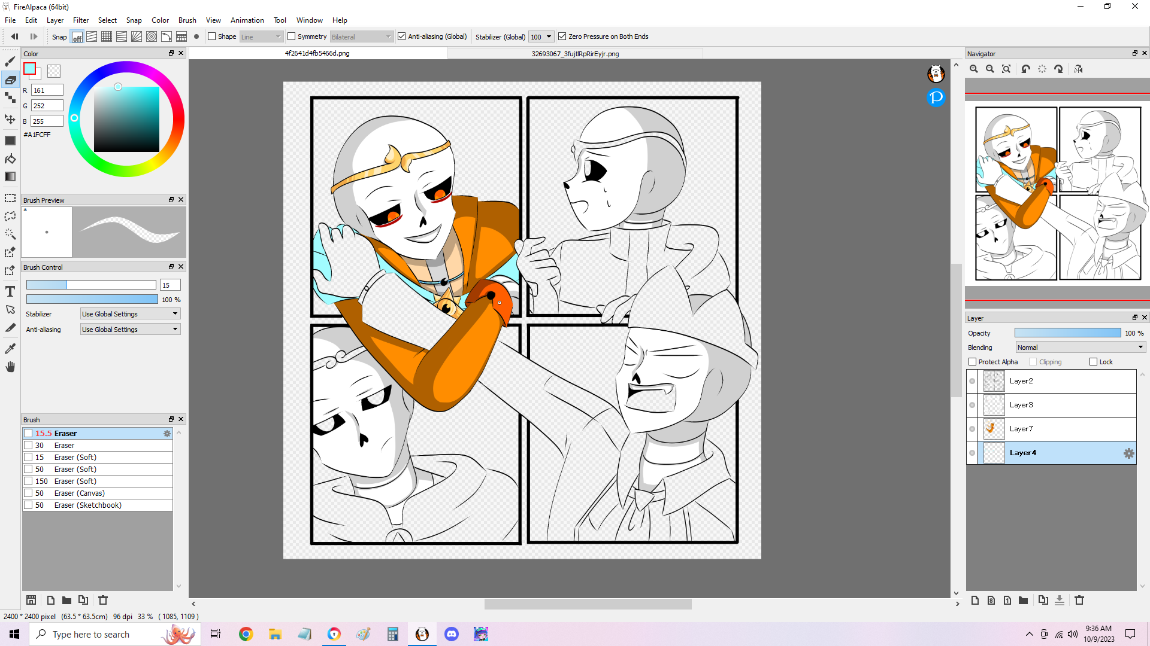
Task: Open the Animation menu
Action: [247, 20]
